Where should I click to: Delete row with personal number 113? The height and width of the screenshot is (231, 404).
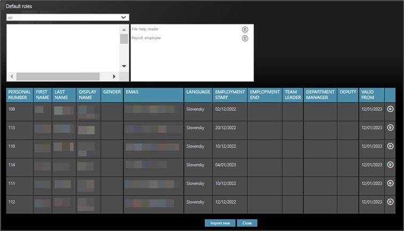(x=390, y=128)
